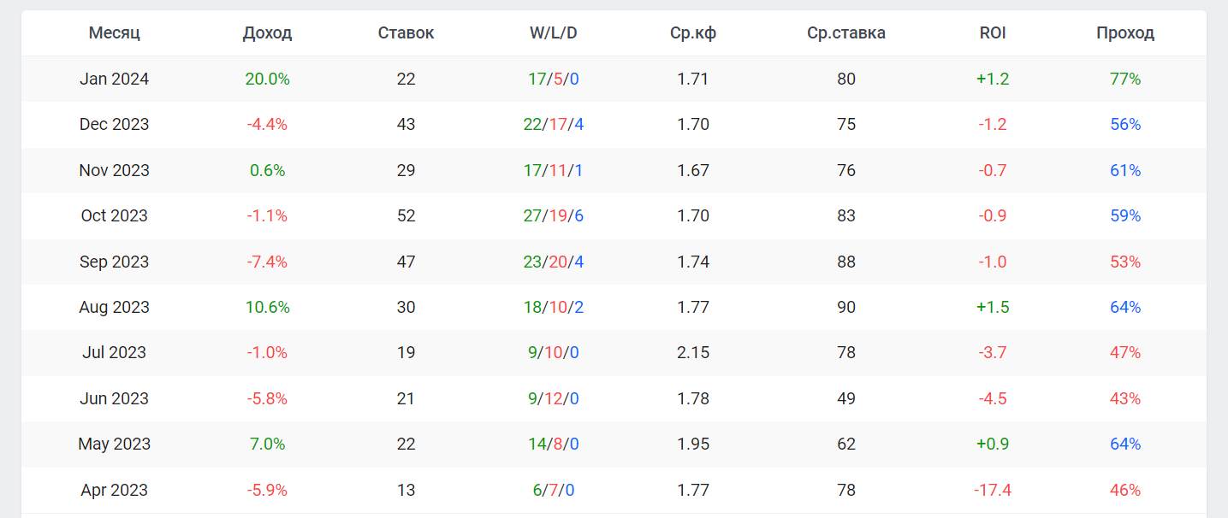This screenshot has height=518, width=1228.
Task: Click the Ср.ставка column header
Action: pos(845,33)
